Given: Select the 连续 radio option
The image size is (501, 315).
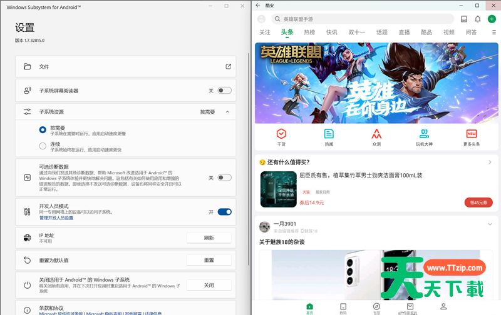Looking at the screenshot, I should pos(43,146).
